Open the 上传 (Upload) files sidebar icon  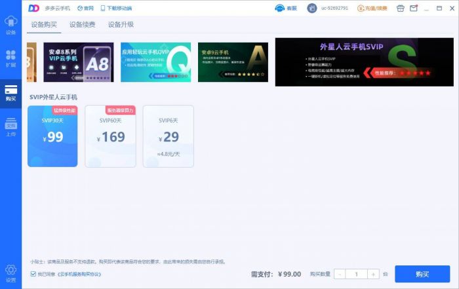coord(10,127)
